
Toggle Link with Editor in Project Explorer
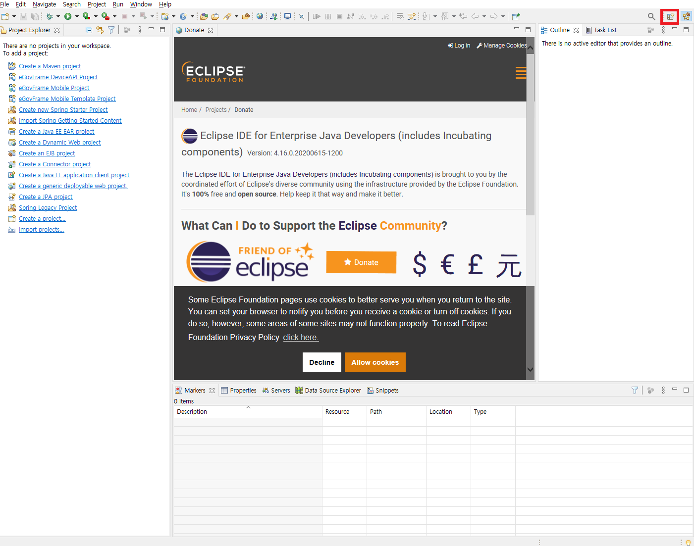point(100,30)
